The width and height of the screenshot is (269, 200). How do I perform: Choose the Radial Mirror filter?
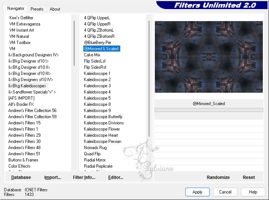(x=95, y=160)
